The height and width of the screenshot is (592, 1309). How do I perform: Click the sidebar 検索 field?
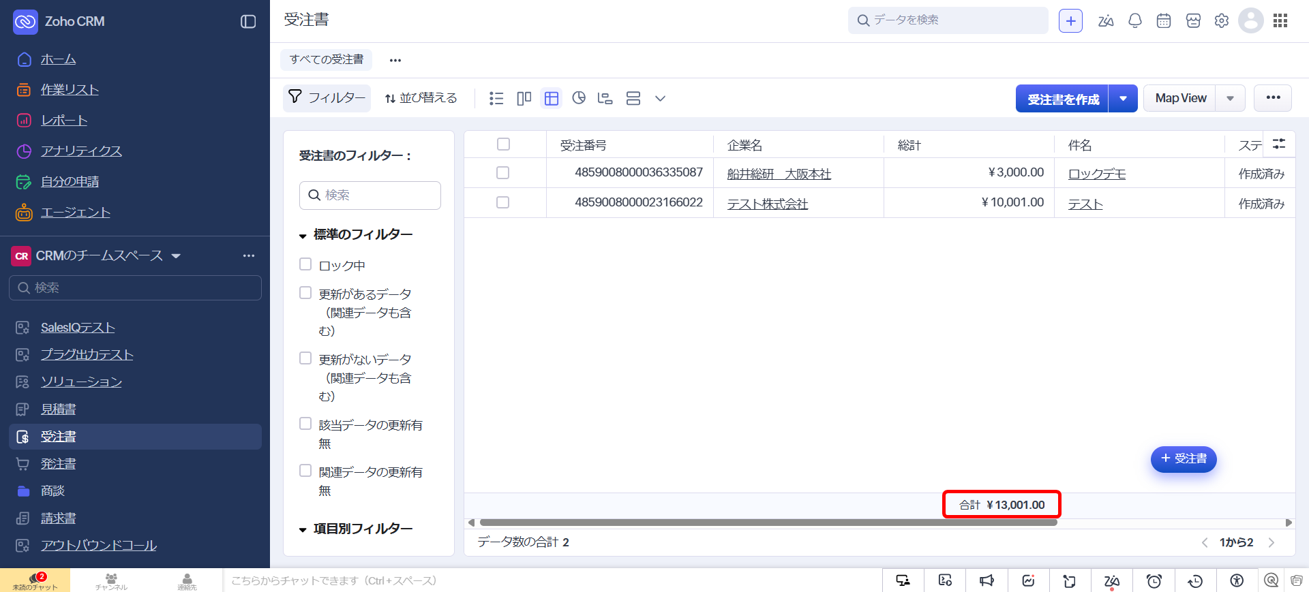coord(135,287)
